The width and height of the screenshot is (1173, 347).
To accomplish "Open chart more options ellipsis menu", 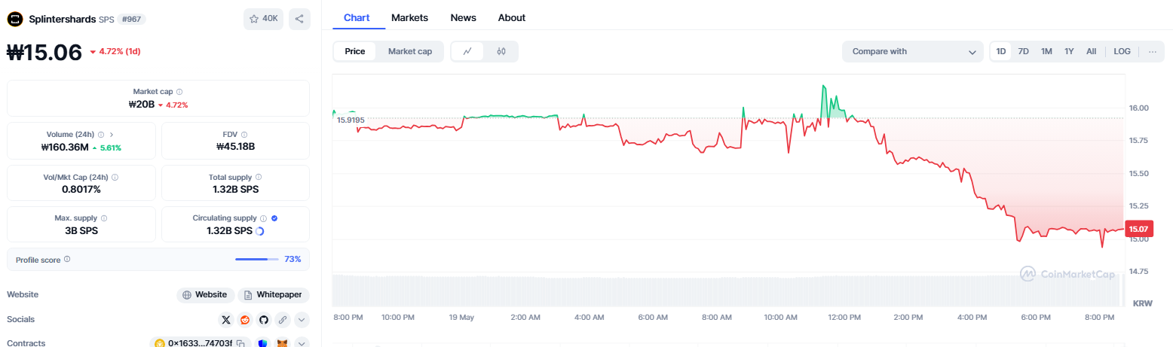I will point(1152,51).
